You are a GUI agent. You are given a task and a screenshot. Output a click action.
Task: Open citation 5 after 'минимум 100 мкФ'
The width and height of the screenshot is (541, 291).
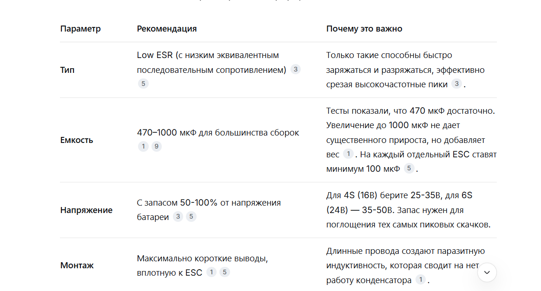tap(409, 168)
